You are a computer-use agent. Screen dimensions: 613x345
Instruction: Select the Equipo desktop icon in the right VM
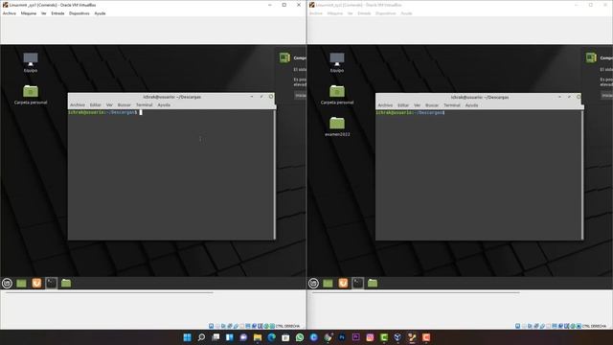[337, 62]
